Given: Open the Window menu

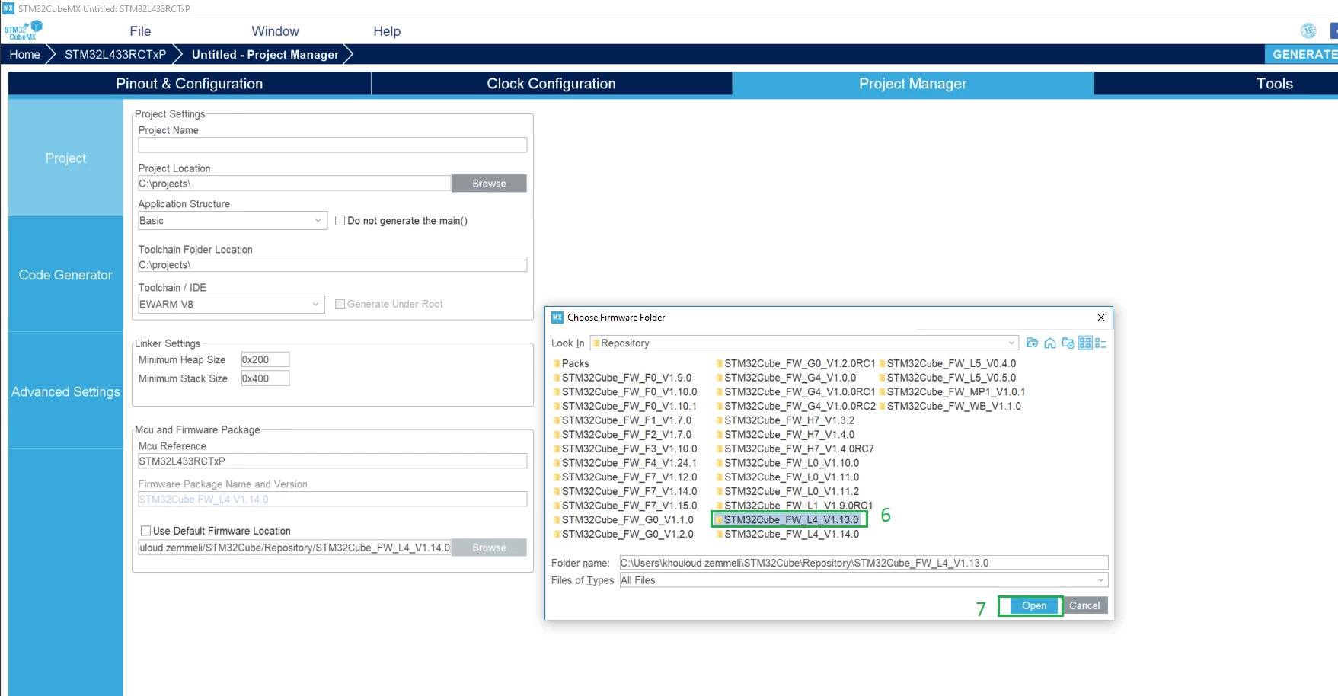Looking at the screenshot, I should click(x=275, y=31).
